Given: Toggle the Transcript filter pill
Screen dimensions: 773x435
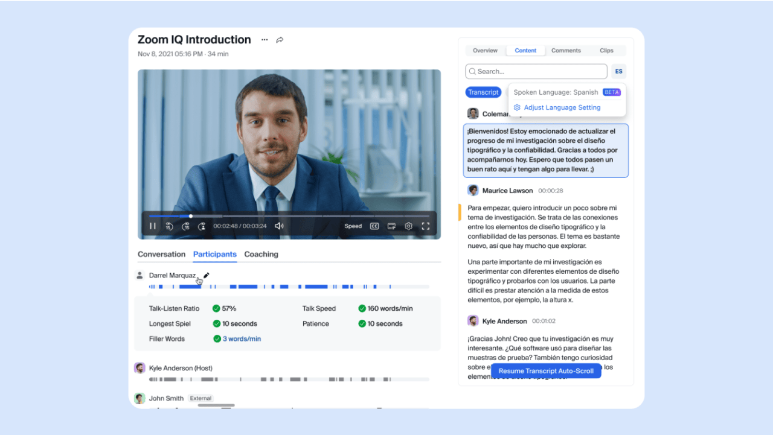Looking at the screenshot, I should (x=483, y=92).
